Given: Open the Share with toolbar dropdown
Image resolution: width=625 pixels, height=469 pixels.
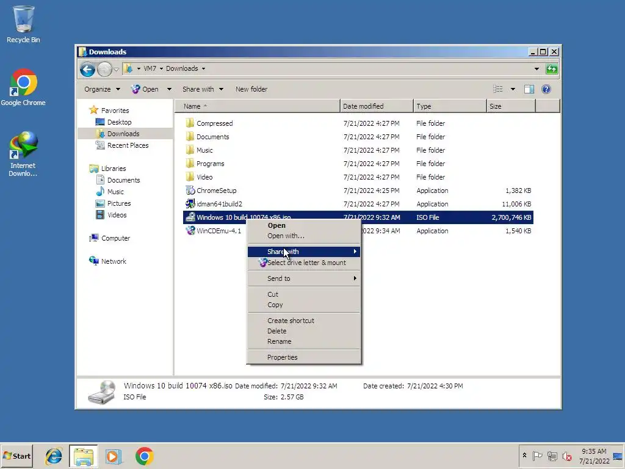Looking at the screenshot, I should click(x=203, y=89).
